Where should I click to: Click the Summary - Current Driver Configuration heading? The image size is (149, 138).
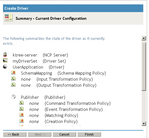[51, 18]
